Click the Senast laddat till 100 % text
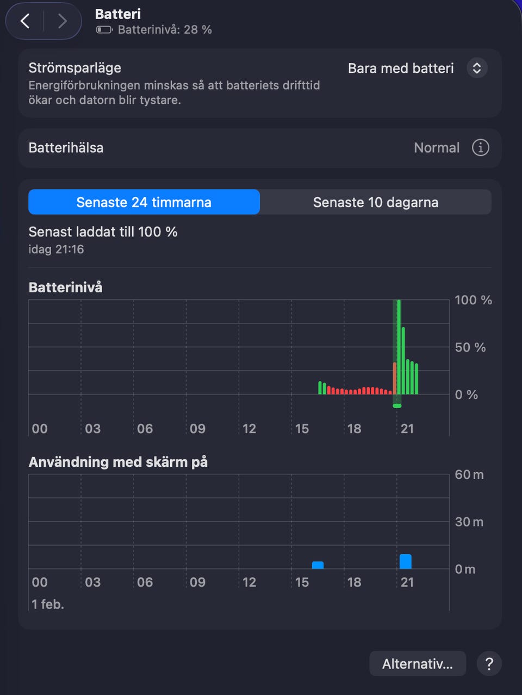The image size is (522, 695). click(x=103, y=232)
